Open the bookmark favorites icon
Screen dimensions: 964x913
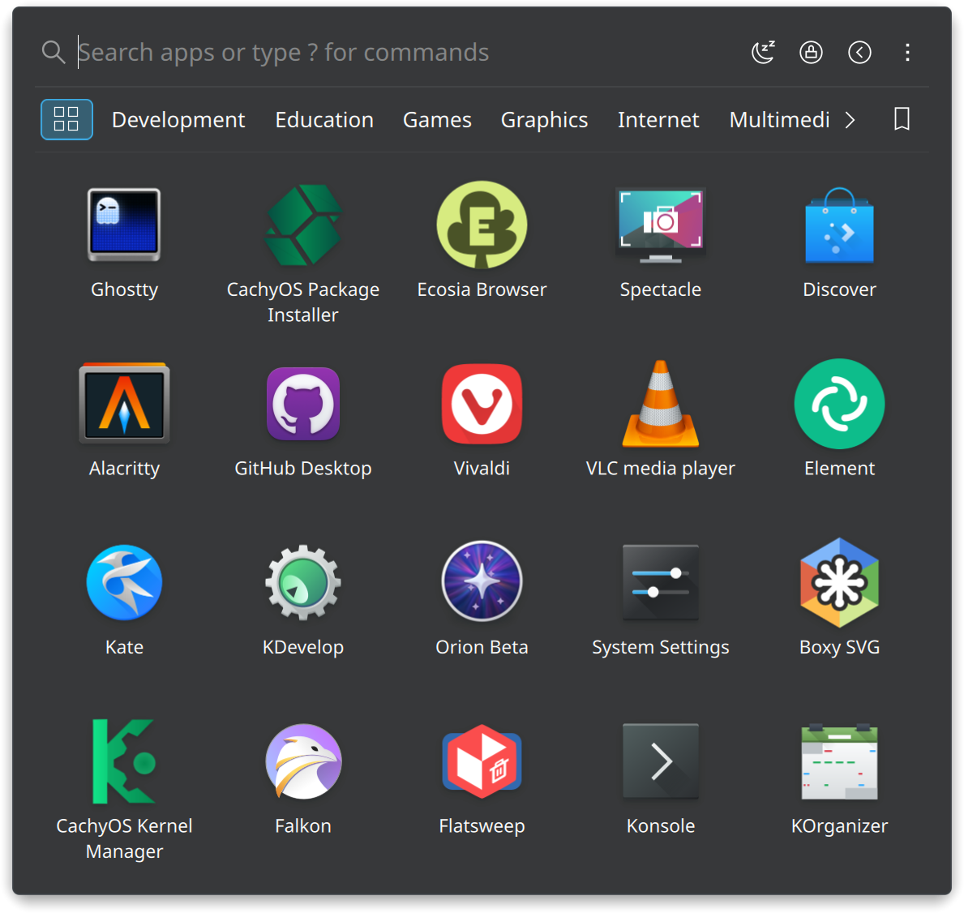coord(902,119)
